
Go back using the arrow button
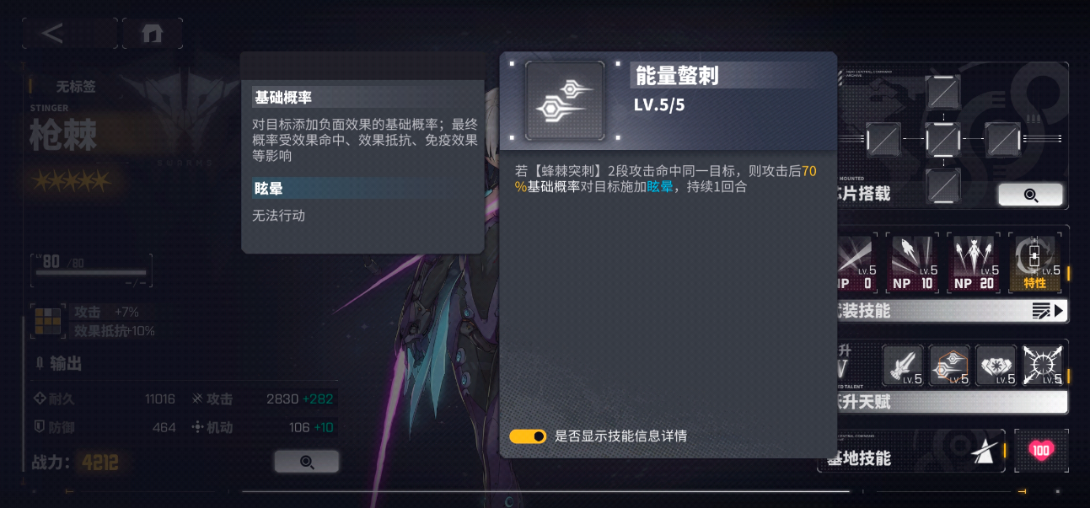[x=69, y=33]
